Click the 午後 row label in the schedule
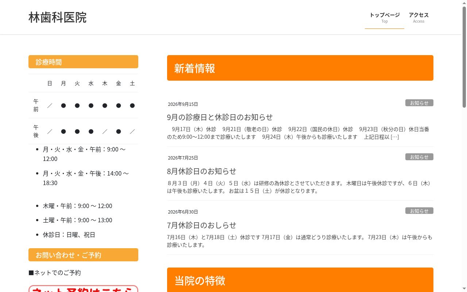 pos(36,131)
